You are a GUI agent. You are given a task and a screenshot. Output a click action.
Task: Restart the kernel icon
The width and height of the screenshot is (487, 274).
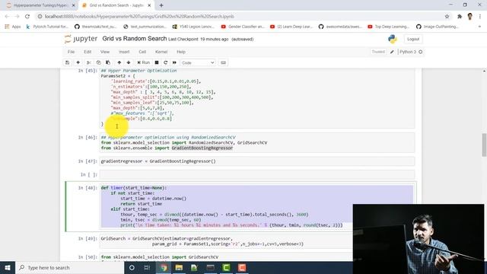tap(166, 62)
